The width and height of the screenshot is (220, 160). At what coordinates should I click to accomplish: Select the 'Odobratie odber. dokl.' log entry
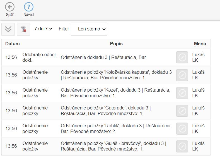tap(40, 57)
